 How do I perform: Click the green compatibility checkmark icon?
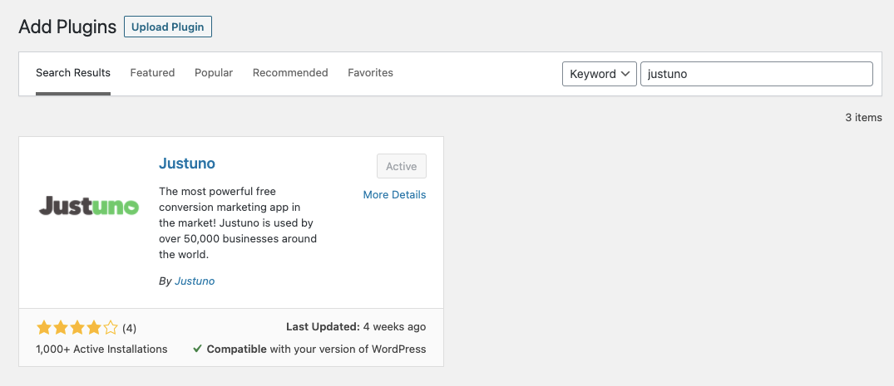[197, 349]
